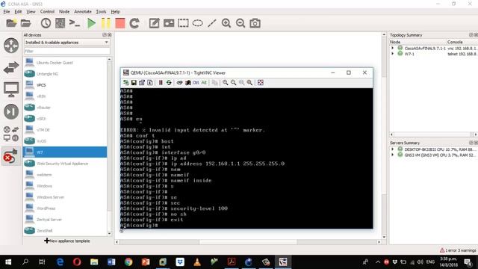Open Google Chrome from taskbar

(x=128, y=262)
